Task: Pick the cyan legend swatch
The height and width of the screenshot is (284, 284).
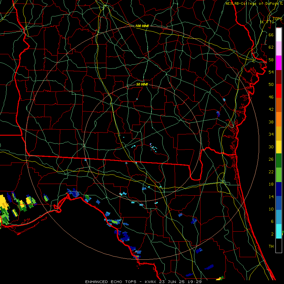Action: click(279, 231)
